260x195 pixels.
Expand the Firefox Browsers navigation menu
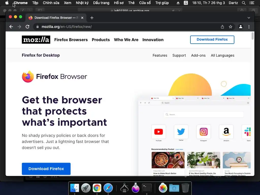click(x=71, y=40)
